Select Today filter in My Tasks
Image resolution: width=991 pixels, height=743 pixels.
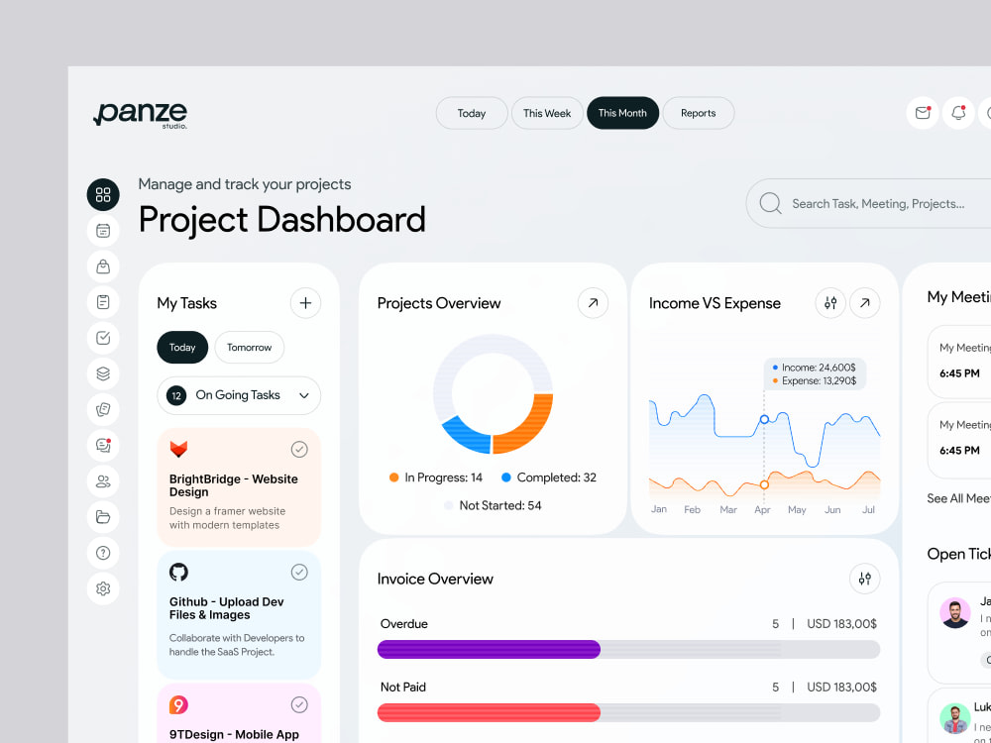(182, 348)
